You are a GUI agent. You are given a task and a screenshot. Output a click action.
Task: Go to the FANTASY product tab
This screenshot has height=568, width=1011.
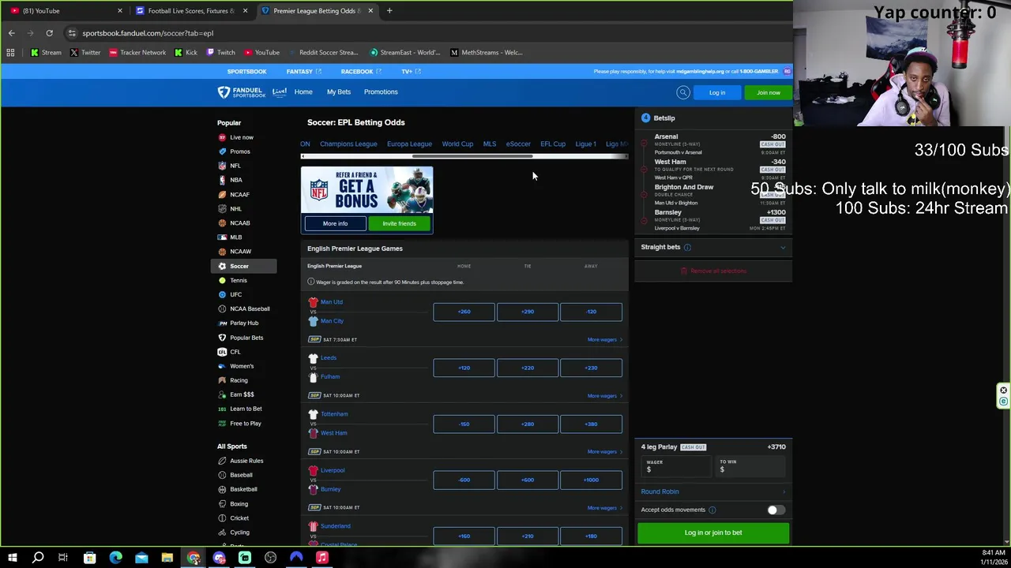click(303, 72)
